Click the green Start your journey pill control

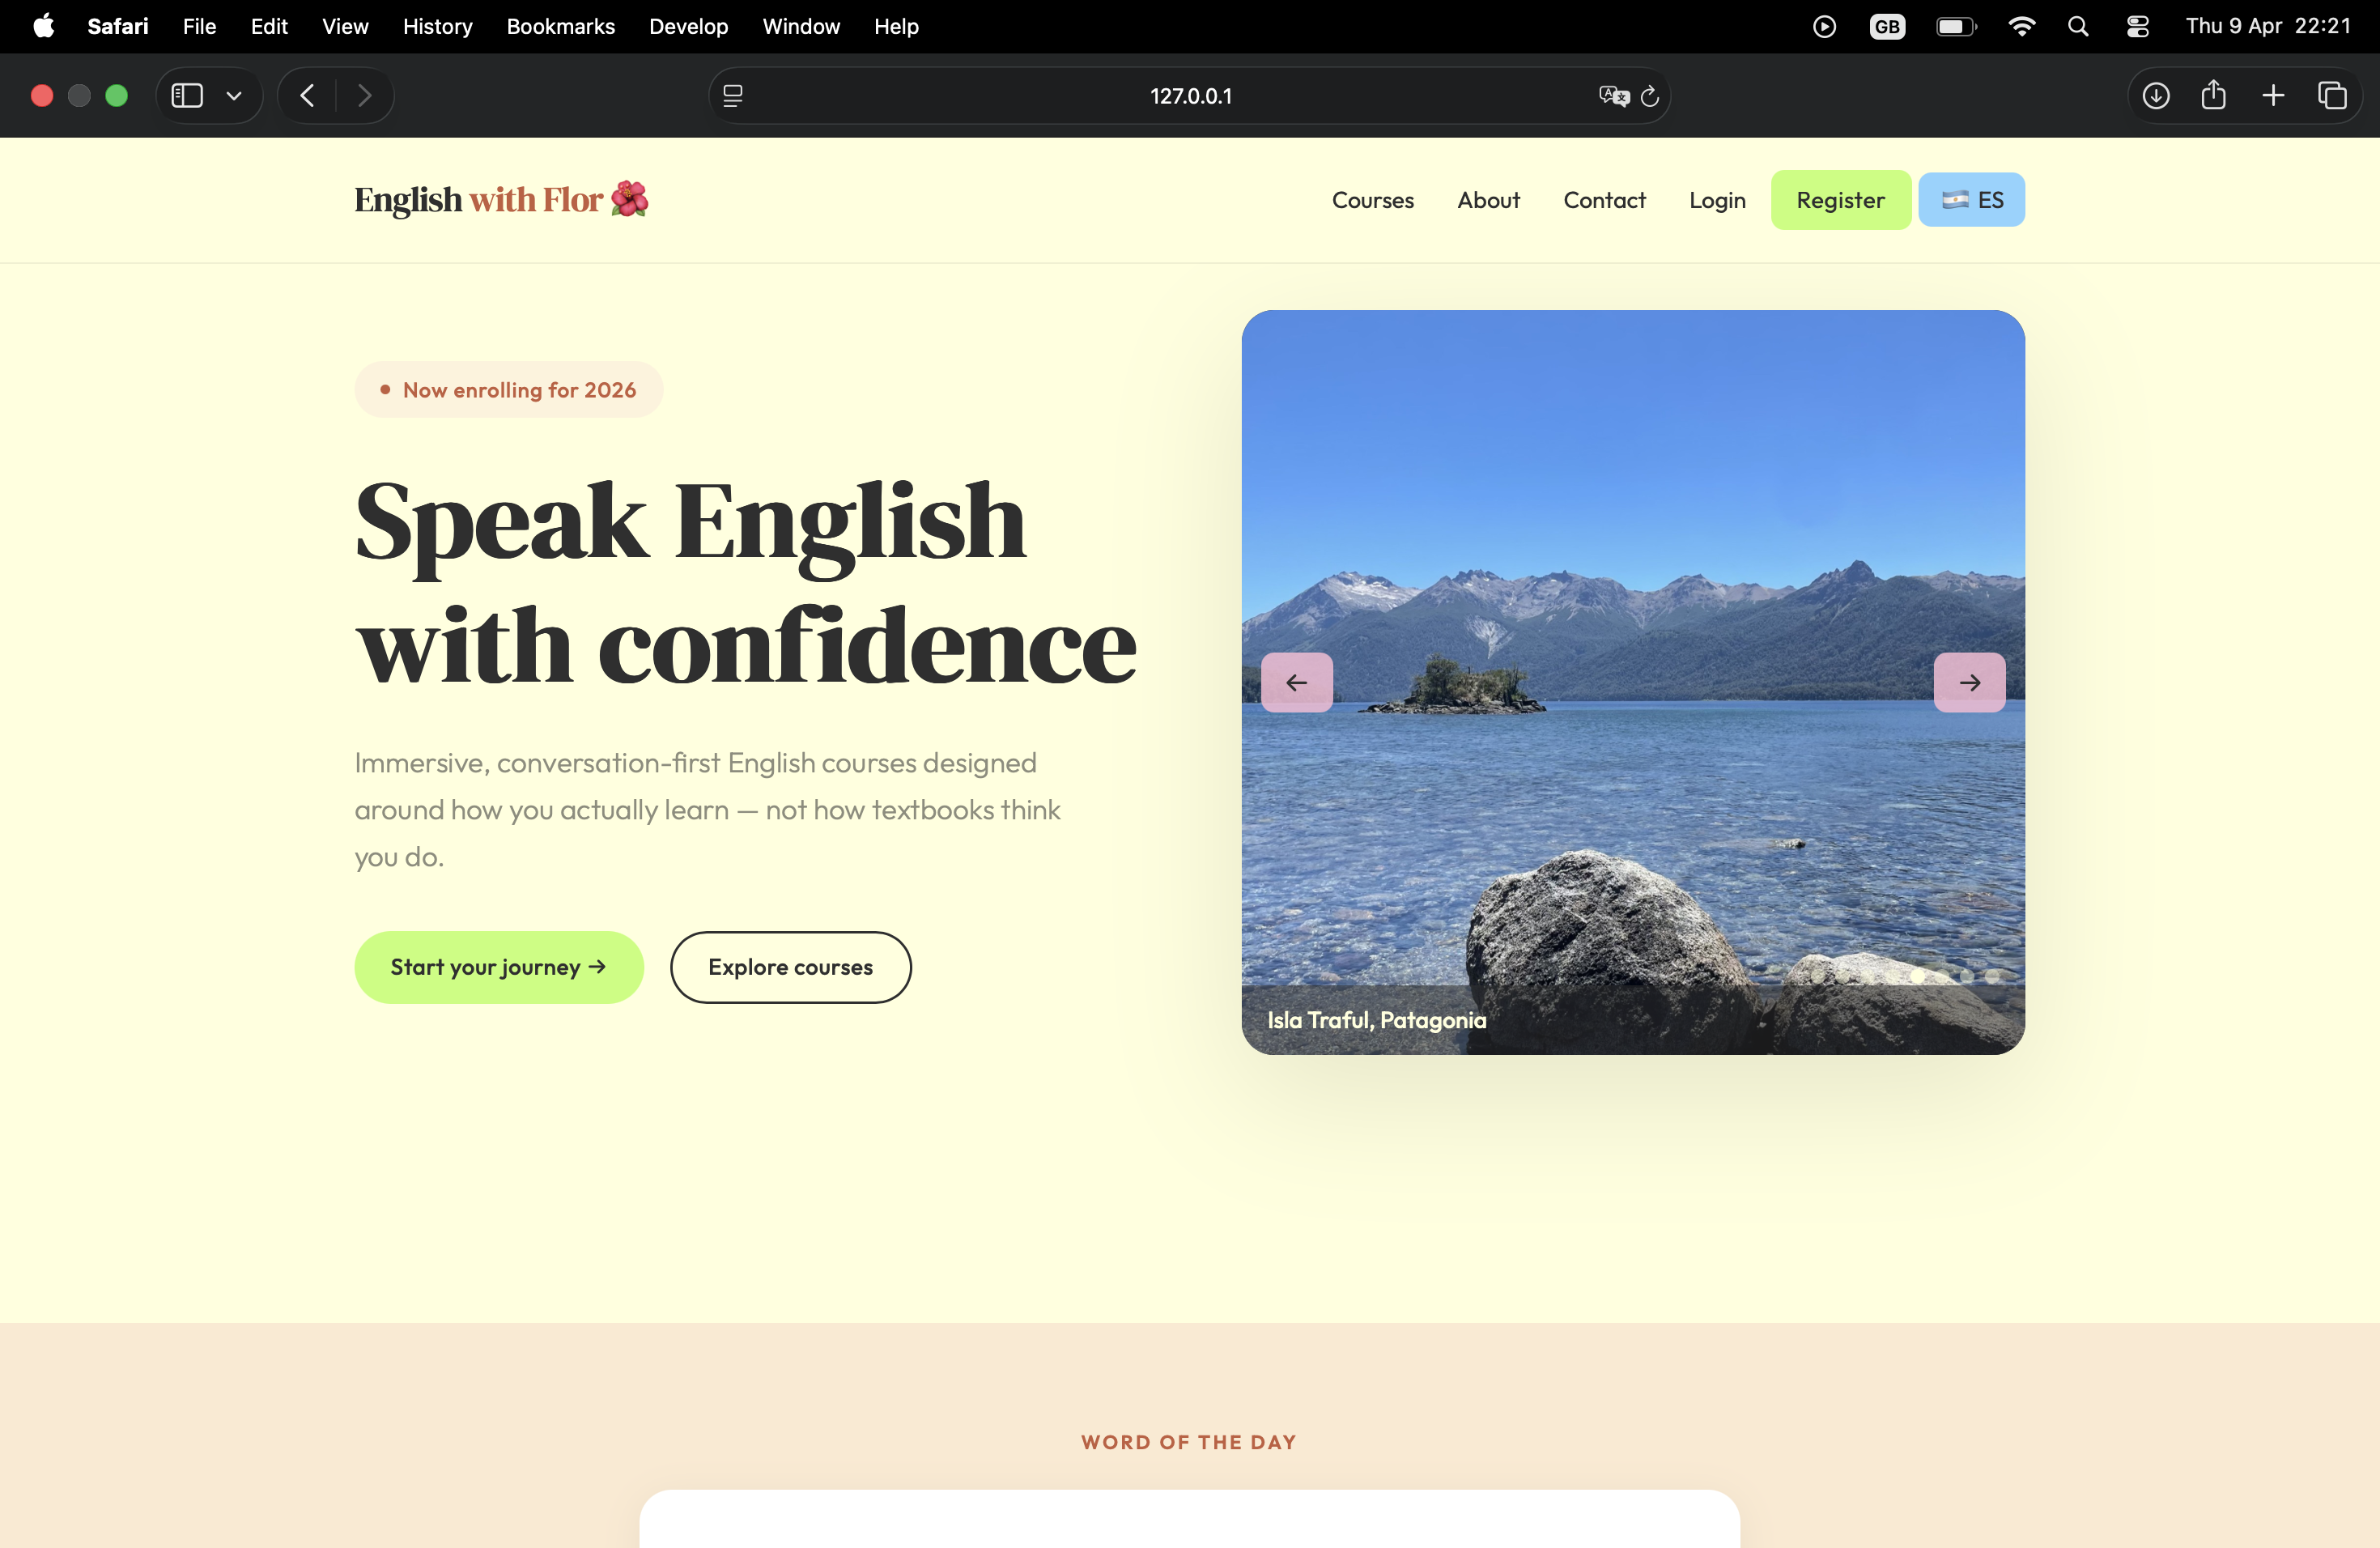click(499, 967)
